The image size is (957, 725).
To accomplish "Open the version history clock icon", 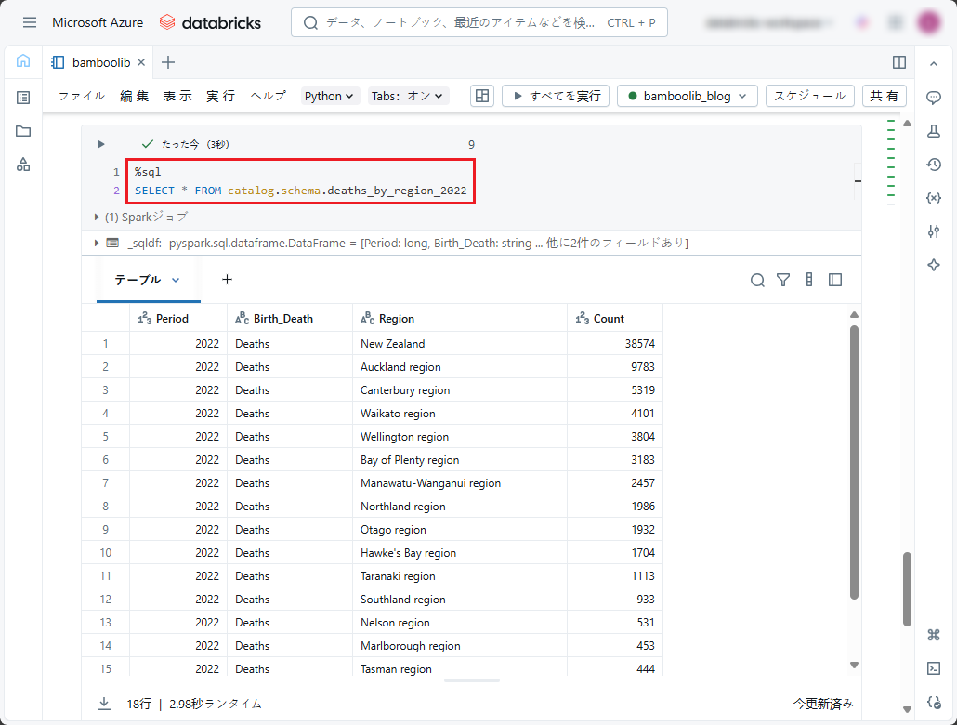I will pos(934,165).
